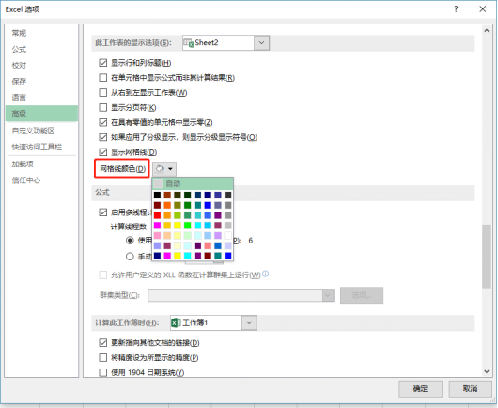
Task: Click the 取消 button
Action: pos(470,388)
